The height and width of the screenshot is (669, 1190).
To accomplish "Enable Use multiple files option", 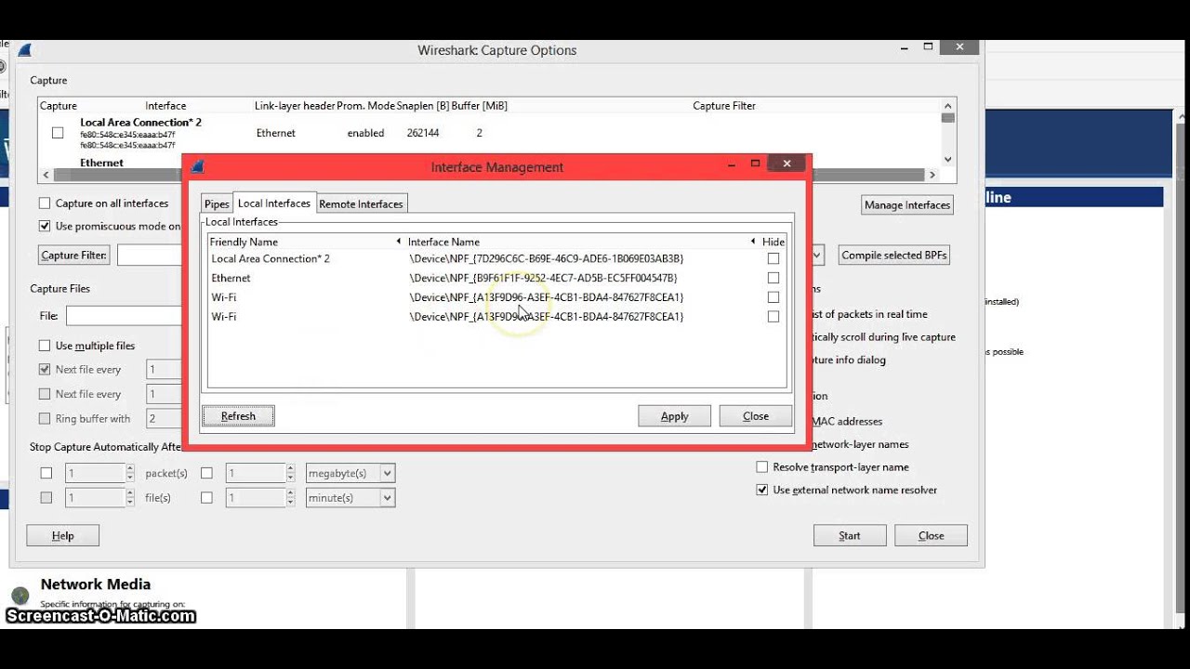I will [45, 346].
